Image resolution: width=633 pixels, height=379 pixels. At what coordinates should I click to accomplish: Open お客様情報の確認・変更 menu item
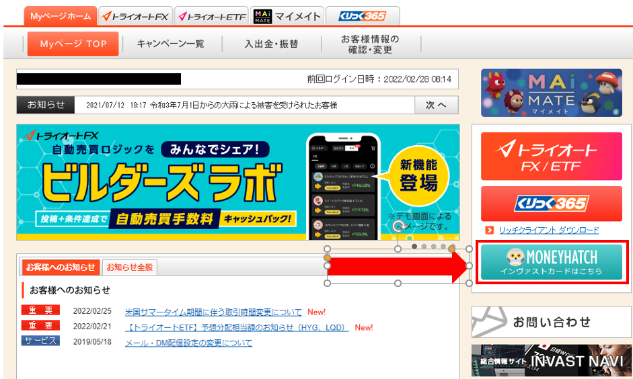tap(370, 44)
